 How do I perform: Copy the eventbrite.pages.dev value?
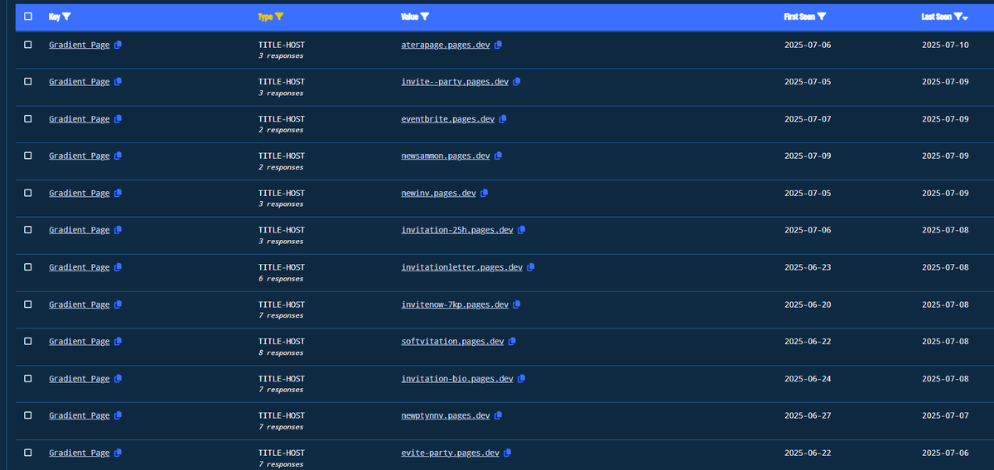click(503, 119)
